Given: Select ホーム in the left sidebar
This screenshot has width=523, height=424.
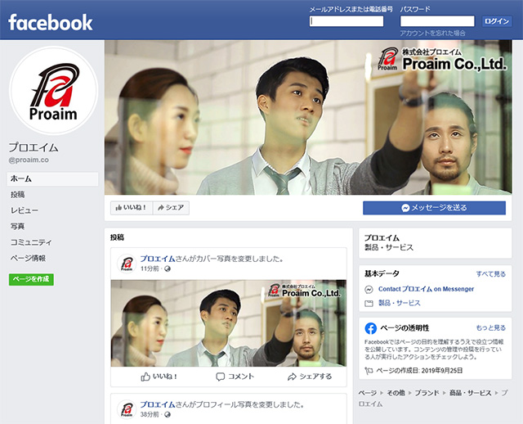Looking at the screenshot, I should point(52,178).
